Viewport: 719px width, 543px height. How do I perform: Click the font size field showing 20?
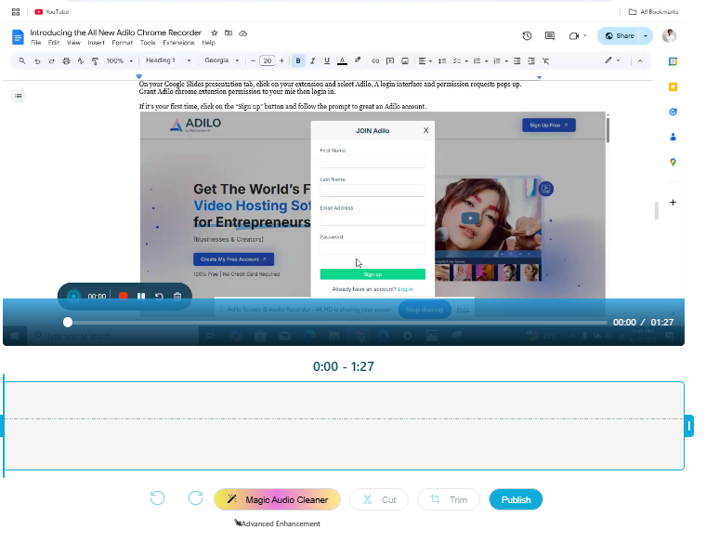(x=268, y=60)
